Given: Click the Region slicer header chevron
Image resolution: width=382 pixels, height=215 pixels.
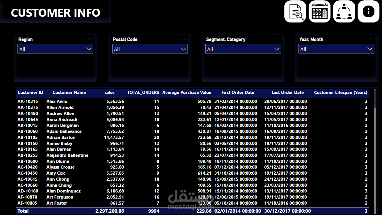Looking at the screenshot, I should [90, 39].
